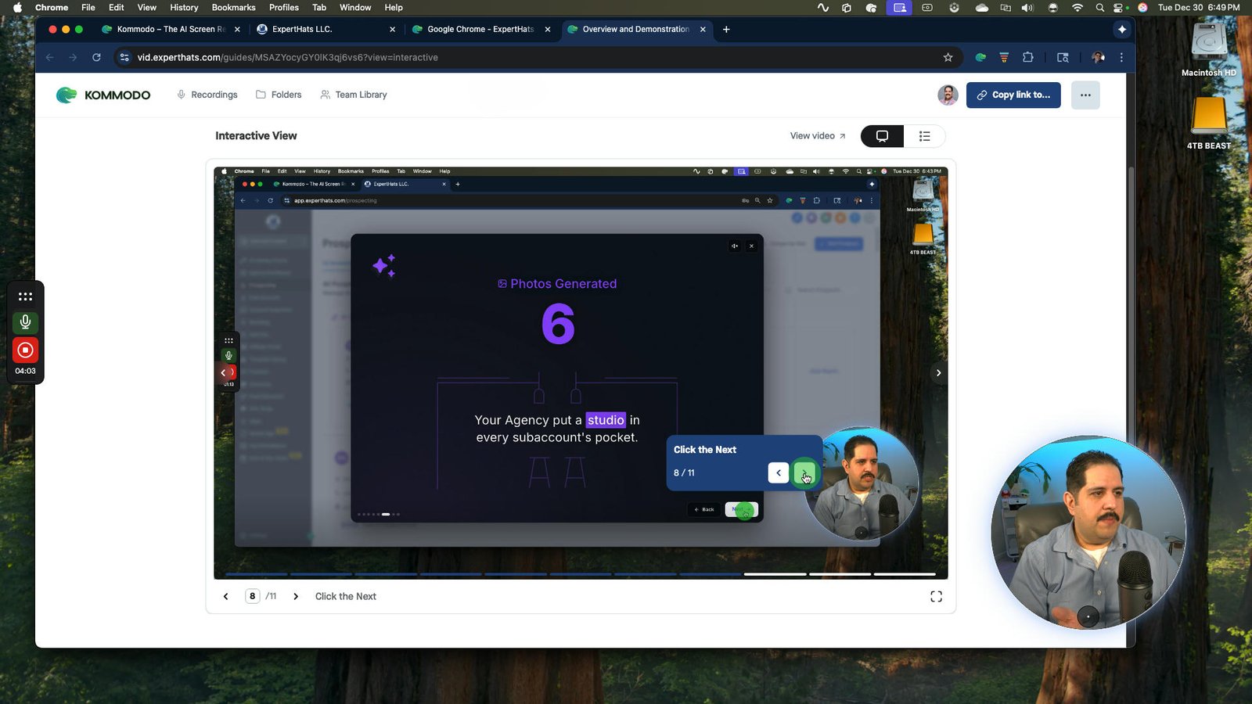Open the 4TB BEAST drive icon
This screenshot has width=1252, height=704.
pos(1209,123)
